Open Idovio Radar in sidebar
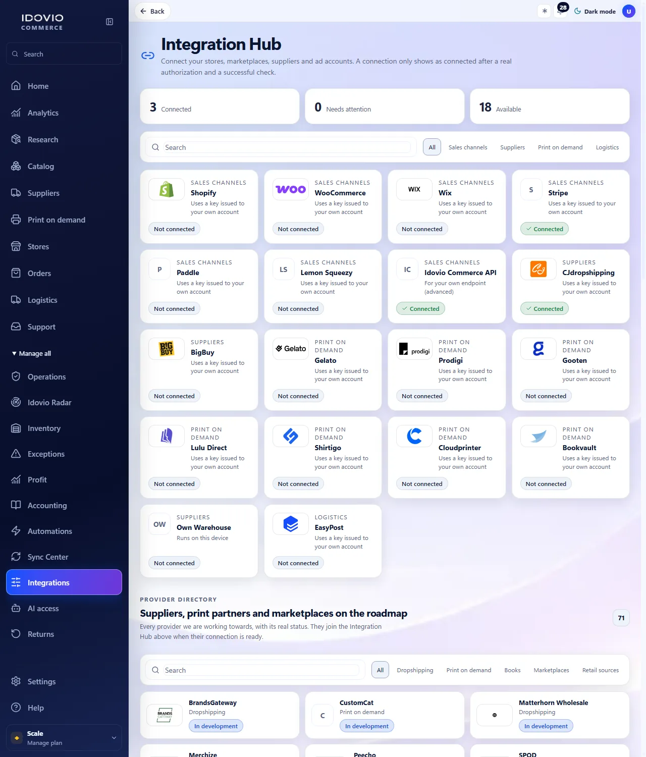 (64, 402)
